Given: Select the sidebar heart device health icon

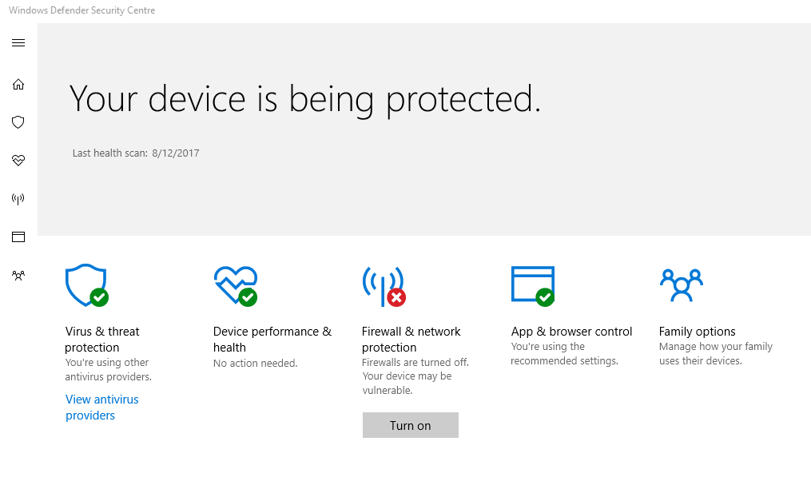Looking at the screenshot, I should coord(18,161).
